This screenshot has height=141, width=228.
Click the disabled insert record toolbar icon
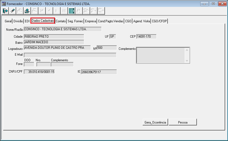point(20,11)
